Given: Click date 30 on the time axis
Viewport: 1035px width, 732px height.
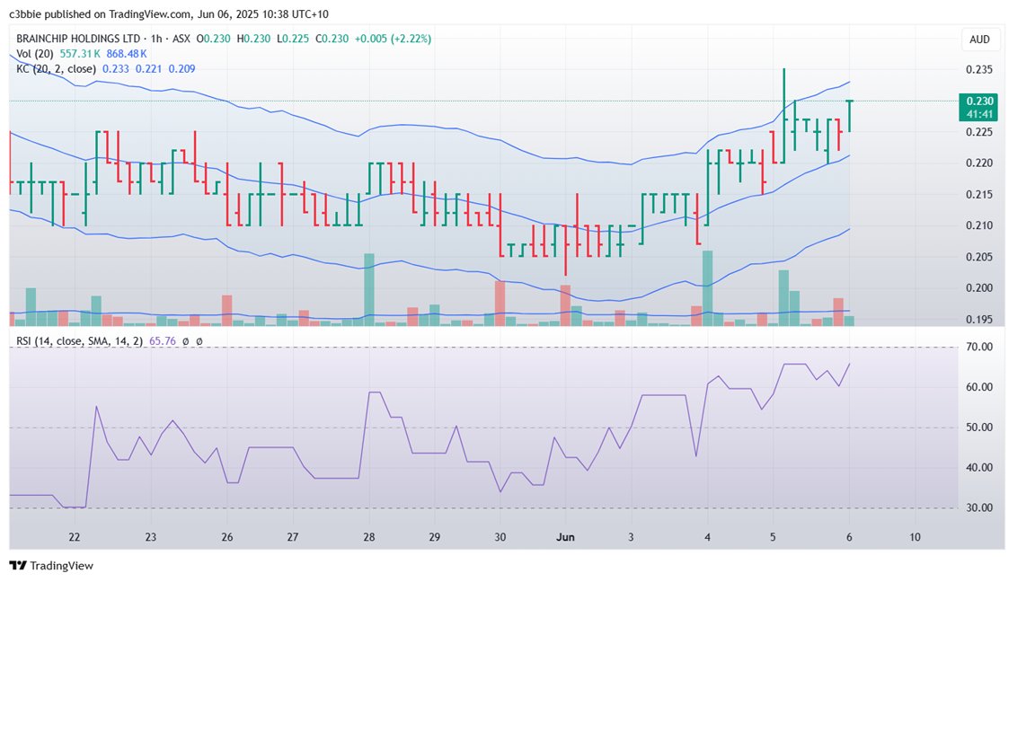Looking at the screenshot, I should [500, 537].
